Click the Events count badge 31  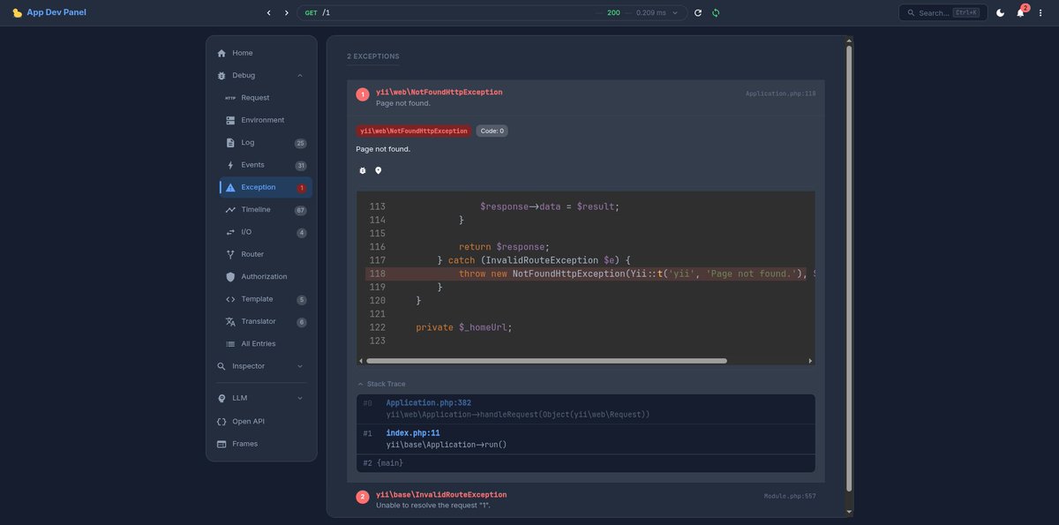tap(301, 165)
